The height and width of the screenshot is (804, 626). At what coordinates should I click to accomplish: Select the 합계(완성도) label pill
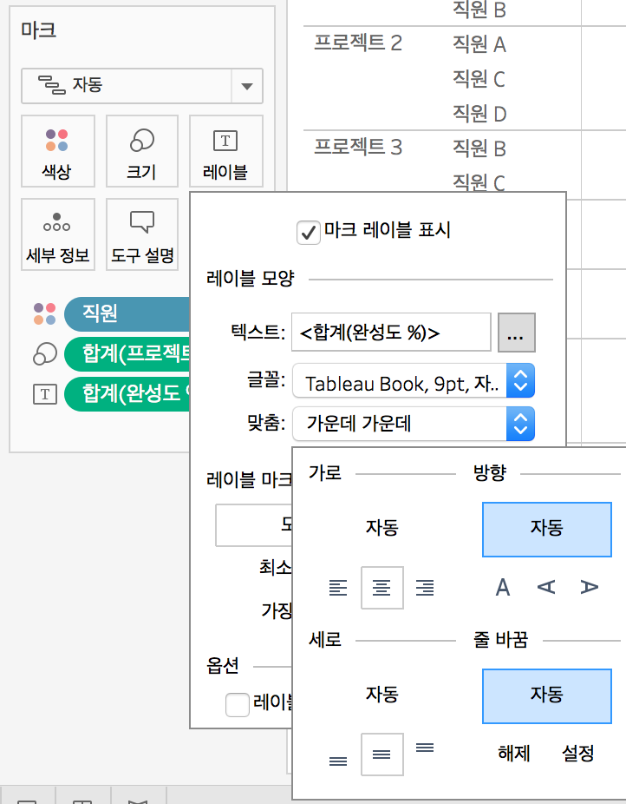pos(127,394)
